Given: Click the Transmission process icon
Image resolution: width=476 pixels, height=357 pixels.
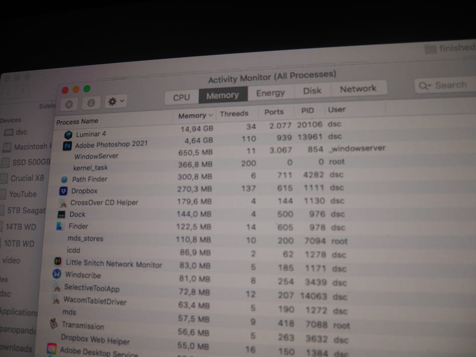Looking at the screenshot, I should pos(54,324).
